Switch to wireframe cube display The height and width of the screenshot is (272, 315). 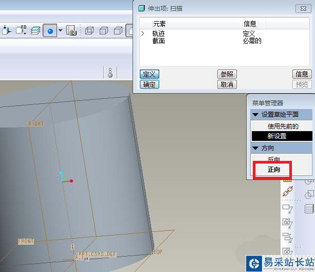89,31
